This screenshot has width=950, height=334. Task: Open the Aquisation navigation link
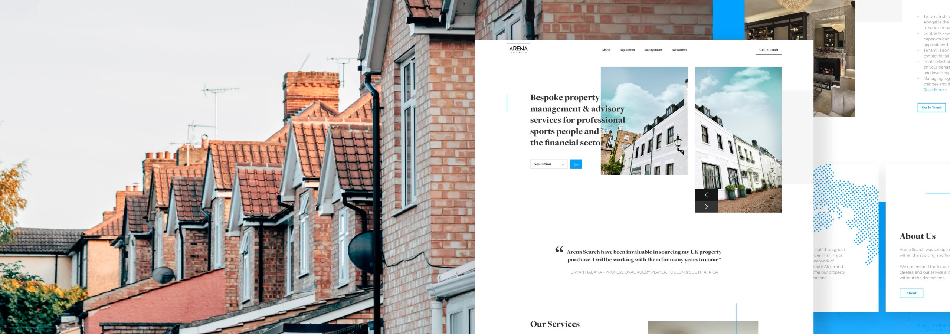[627, 50]
